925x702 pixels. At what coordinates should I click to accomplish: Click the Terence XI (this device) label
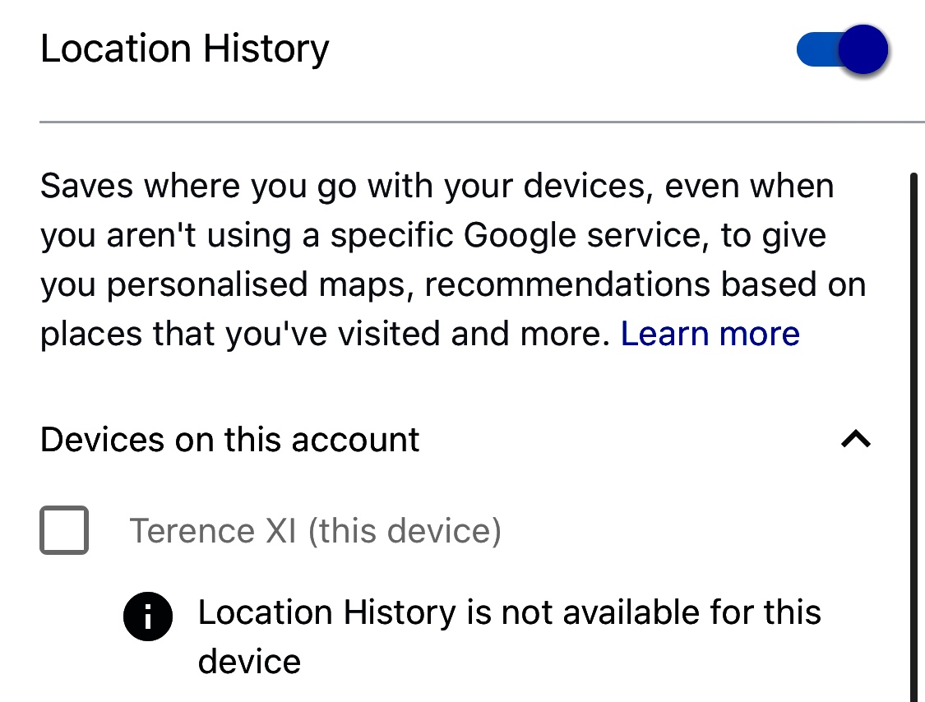point(315,530)
